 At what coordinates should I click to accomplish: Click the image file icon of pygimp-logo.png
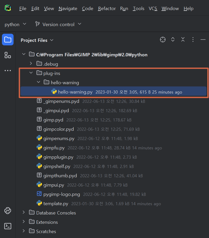tap(39, 194)
